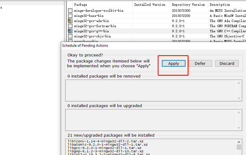Image resolution: width=246 pixels, height=155 pixels.
Task: Click the Apply button to proceed
Action: (173, 63)
